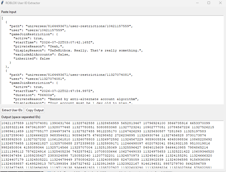This screenshot has height=172, width=226.
Task: Click the second path line ending 11327074081
Action: pos(71,75)
